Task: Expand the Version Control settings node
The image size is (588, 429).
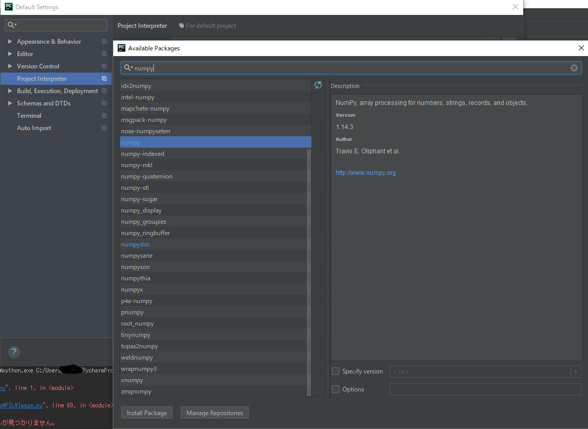Action: pos(10,66)
